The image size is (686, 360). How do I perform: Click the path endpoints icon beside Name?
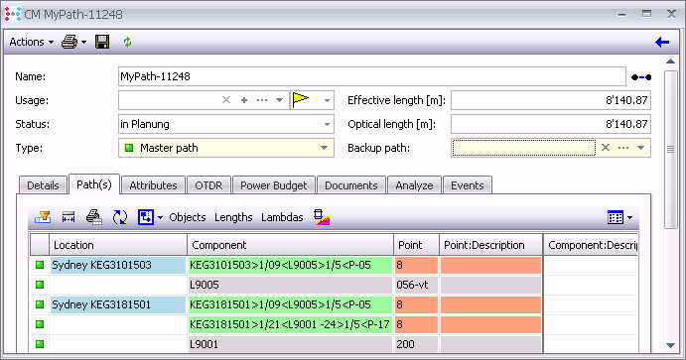coord(641,77)
